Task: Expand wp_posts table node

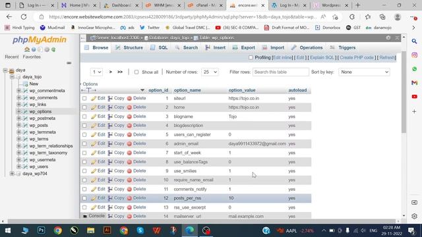Action: (19, 125)
